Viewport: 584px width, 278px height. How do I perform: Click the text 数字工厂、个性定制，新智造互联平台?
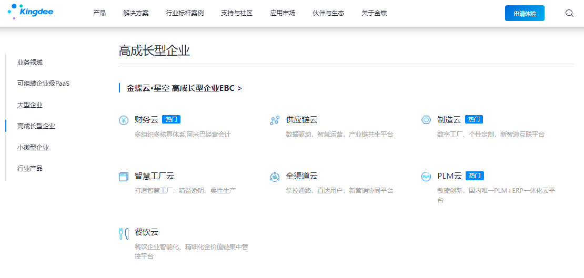(x=490, y=135)
